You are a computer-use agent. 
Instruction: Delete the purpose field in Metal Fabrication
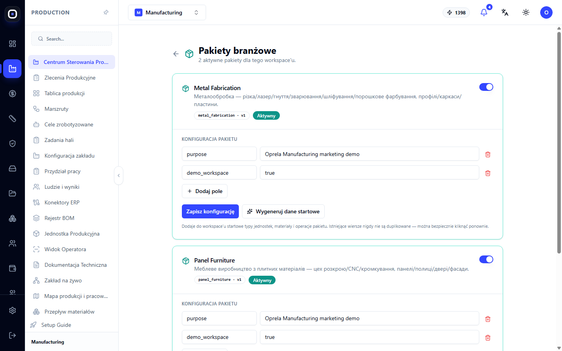click(x=488, y=154)
